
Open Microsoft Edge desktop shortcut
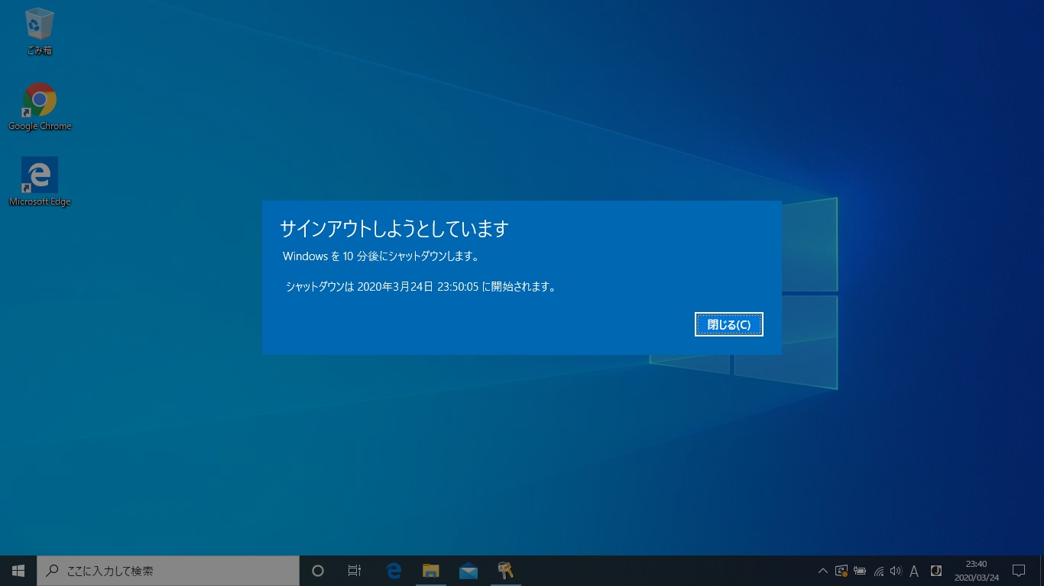click(39, 174)
